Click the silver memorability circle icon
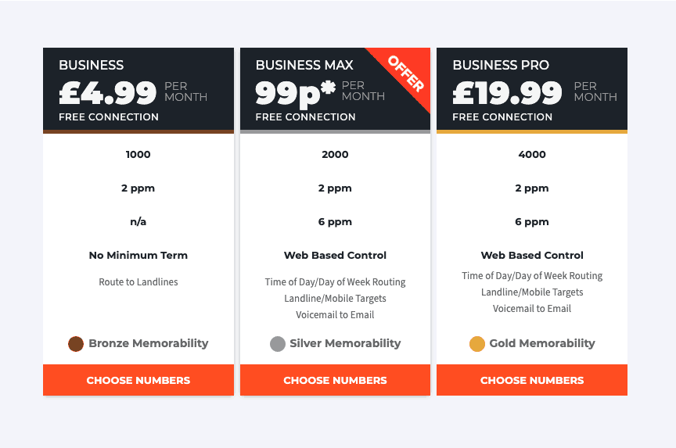676x448 pixels. [278, 344]
